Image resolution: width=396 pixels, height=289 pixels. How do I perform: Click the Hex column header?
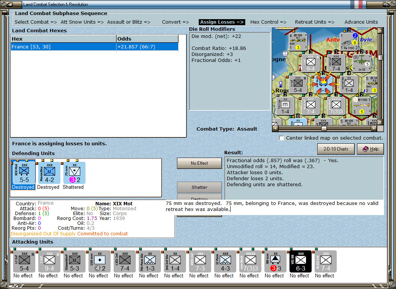point(64,39)
